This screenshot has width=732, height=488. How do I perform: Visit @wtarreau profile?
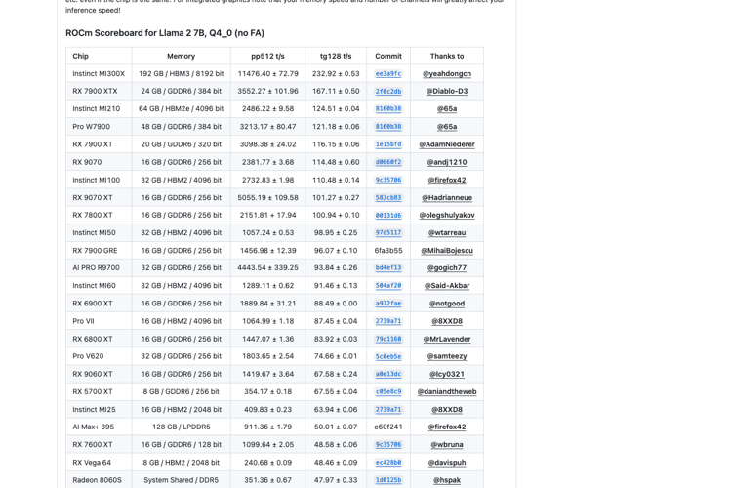447,232
